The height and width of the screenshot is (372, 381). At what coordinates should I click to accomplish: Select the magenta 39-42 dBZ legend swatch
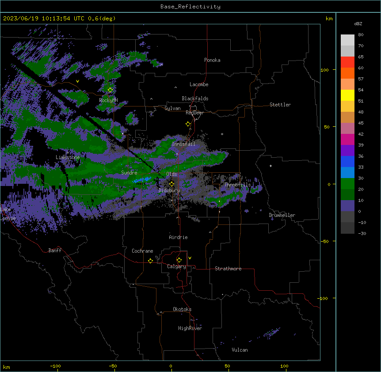tap(347, 139)
